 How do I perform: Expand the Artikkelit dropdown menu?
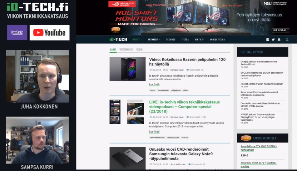click(154, 40)
